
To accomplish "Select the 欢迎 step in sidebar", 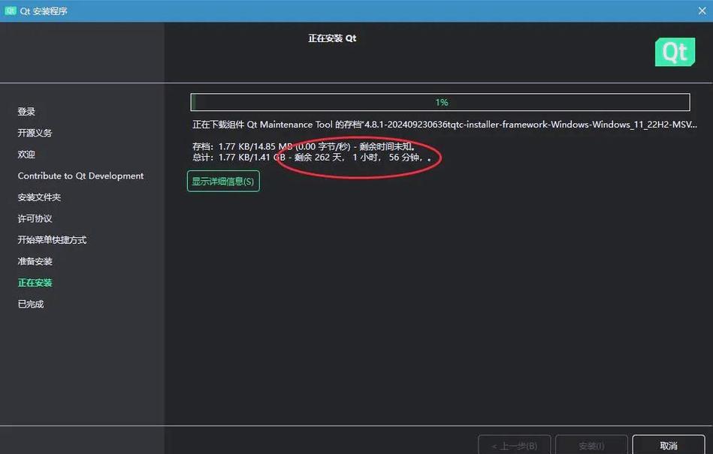I will click(26, 155).
